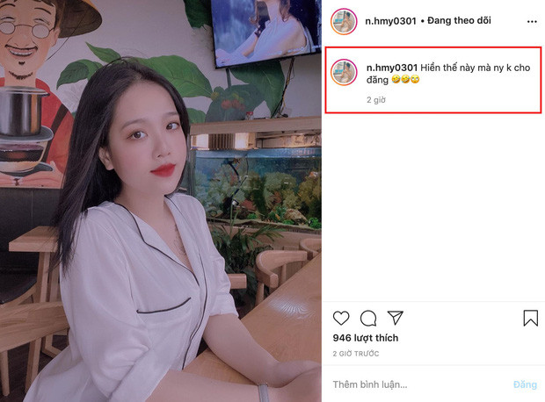The width and height of the screenshot is (545, 402).
Task: Save post with the bookmark icon
Action: [x=530, y=318]
